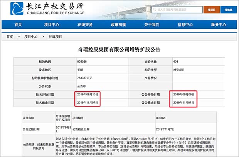
Task: Click the search magnifier icon
Action: (x=155, y=10)
